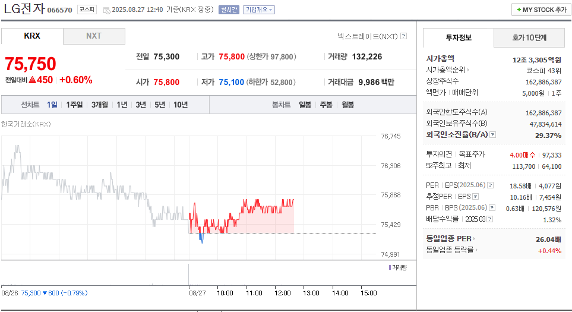This screenshot has width=572, height=312.
Task: Click the 저가 value 75,100
Action: pos(231,83)
